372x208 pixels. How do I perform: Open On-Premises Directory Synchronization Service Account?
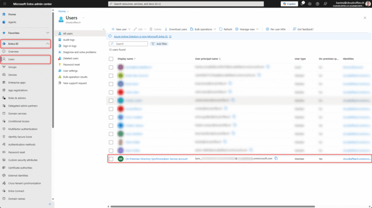click(x=156, y=159)
